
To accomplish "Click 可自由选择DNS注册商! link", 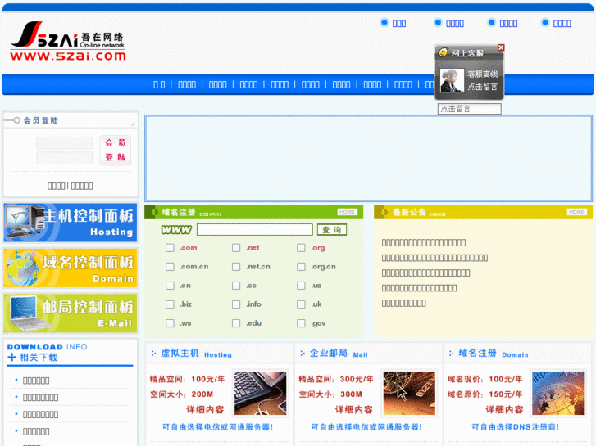I will [515, 427].
